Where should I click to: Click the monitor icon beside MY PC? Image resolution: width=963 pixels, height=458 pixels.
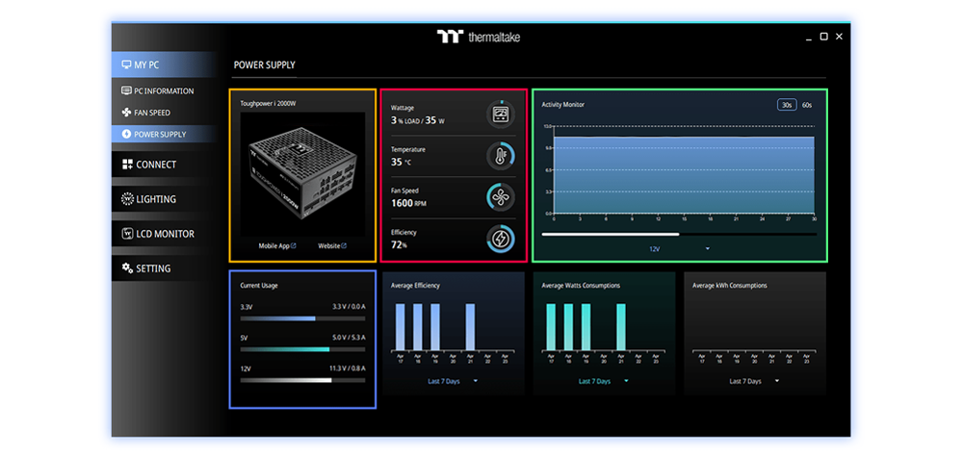(126, 64)
